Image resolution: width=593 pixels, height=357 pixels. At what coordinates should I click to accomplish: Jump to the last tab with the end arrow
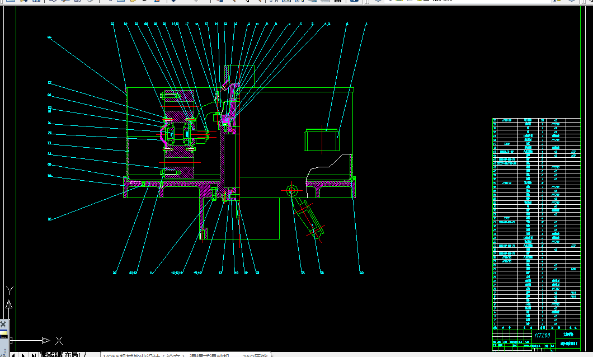[34, 355]
